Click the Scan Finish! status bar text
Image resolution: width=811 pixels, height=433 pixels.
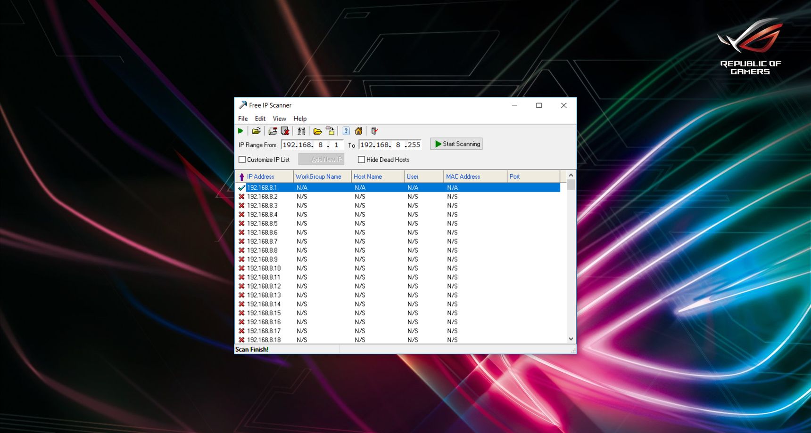coord(252,349)
